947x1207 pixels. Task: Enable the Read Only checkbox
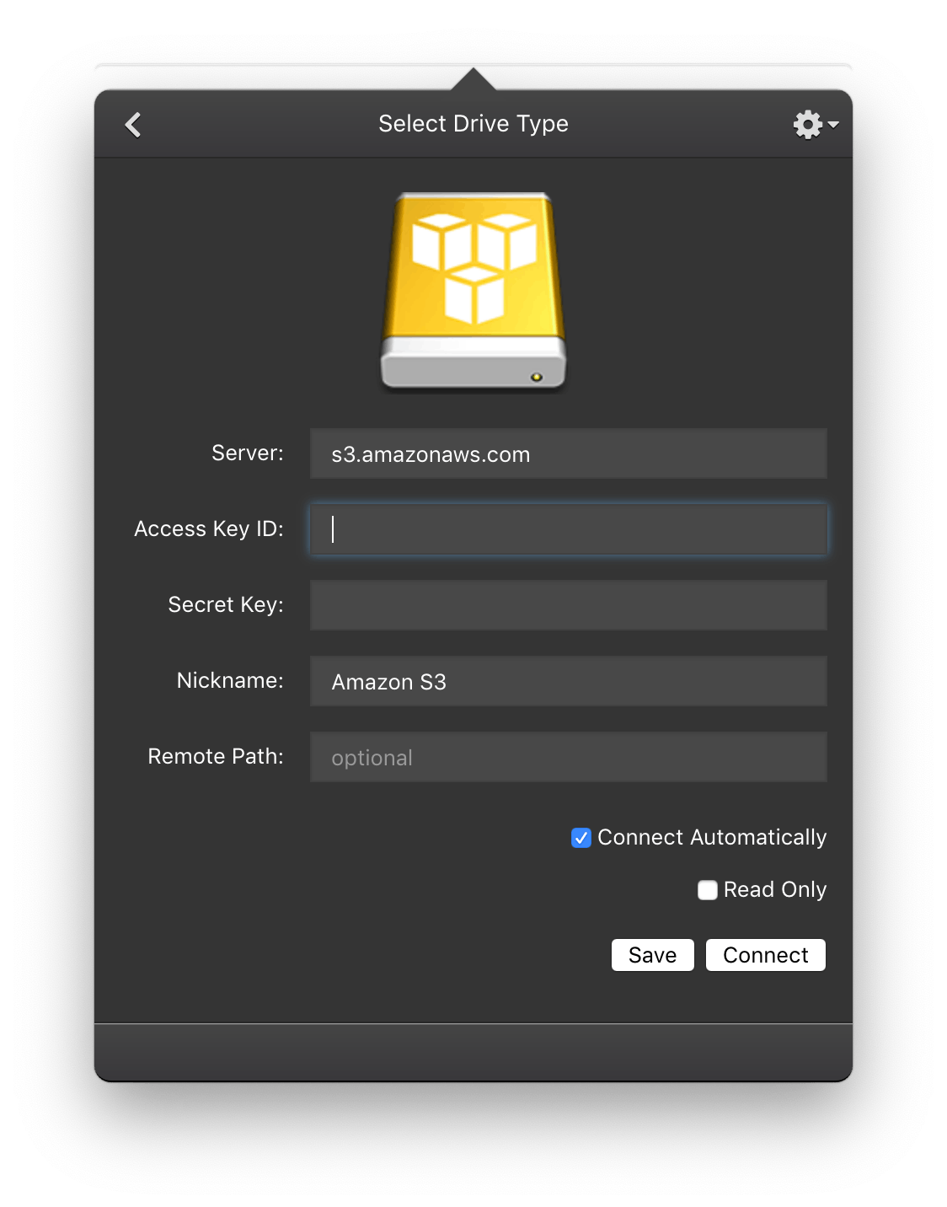708,890
